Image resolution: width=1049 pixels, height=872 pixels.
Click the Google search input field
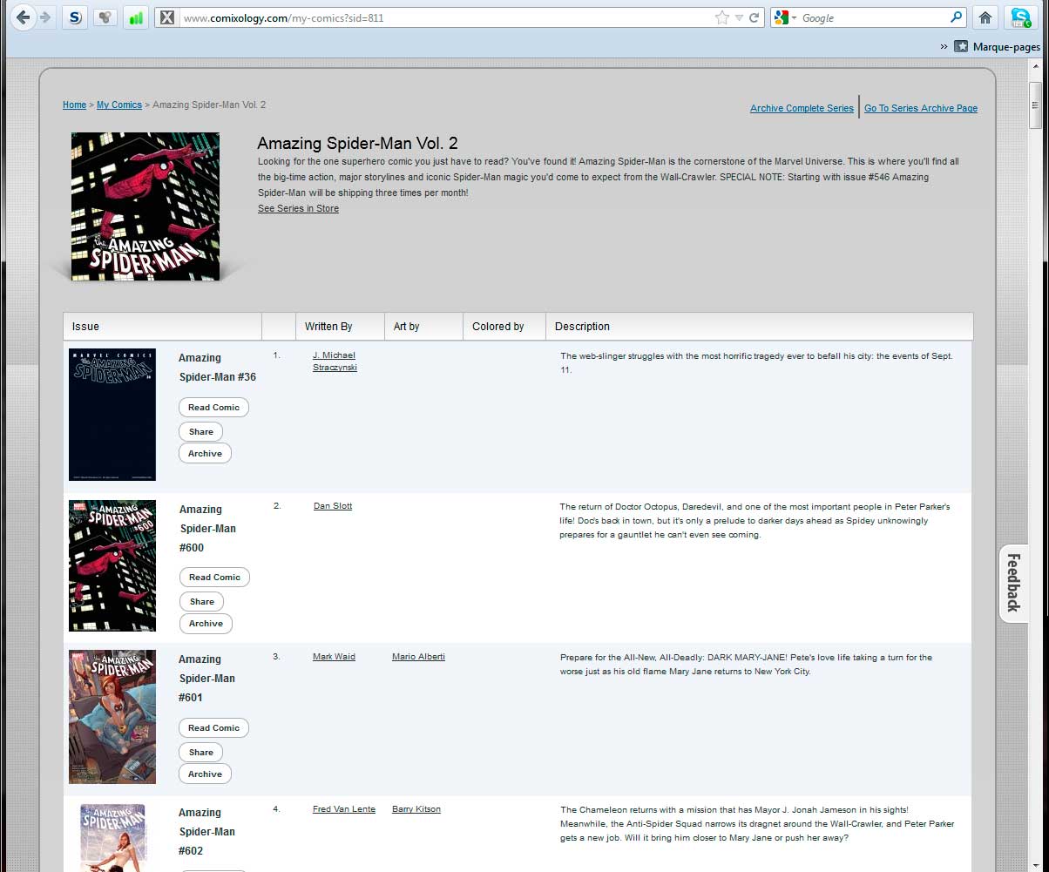point(874,17)
